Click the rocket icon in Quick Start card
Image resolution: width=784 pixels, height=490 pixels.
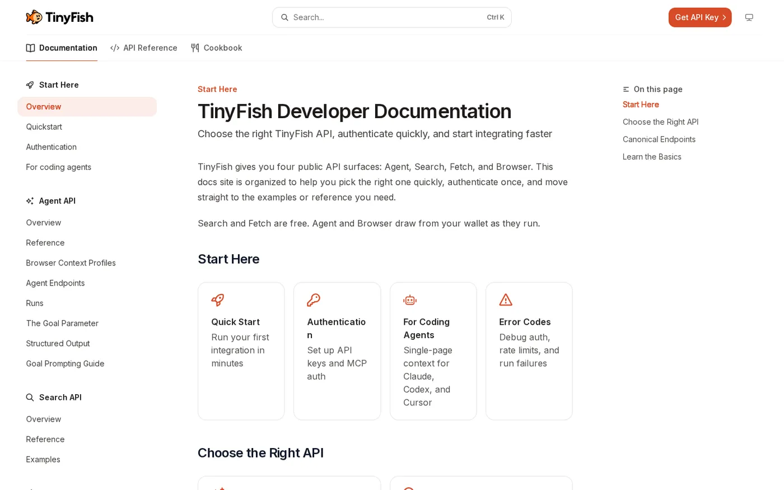click(x=218, y=300)
